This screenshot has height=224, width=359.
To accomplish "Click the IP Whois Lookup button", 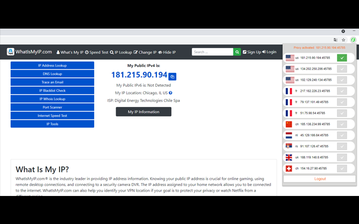I will pos(52,99).
